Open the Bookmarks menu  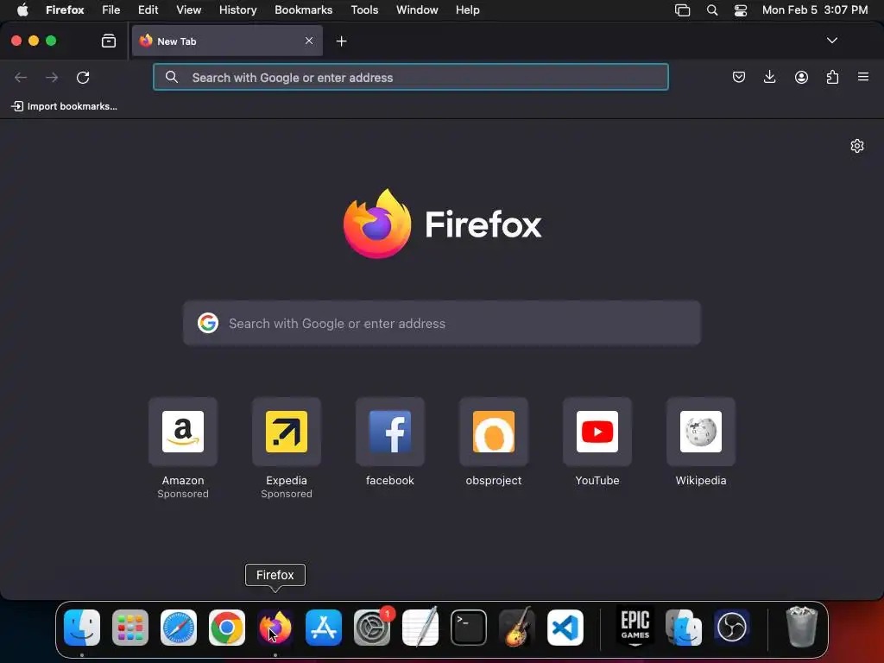[303, 10]
